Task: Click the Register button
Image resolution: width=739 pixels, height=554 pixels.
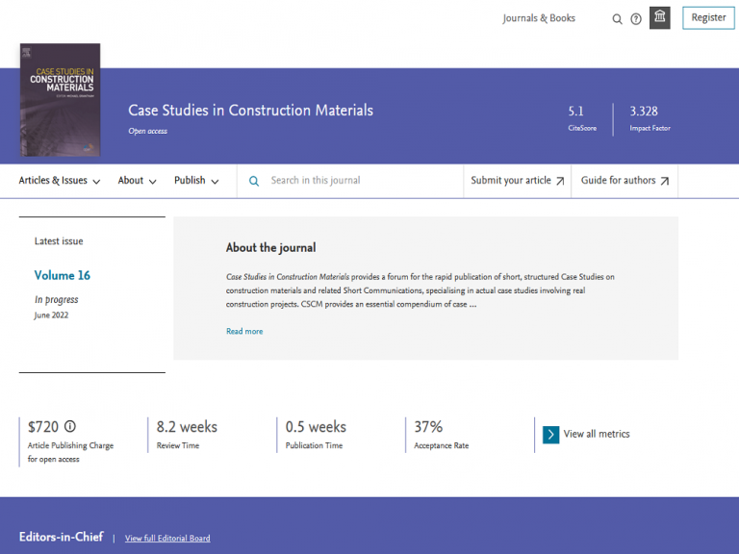Action: click(x=708, y=18)
